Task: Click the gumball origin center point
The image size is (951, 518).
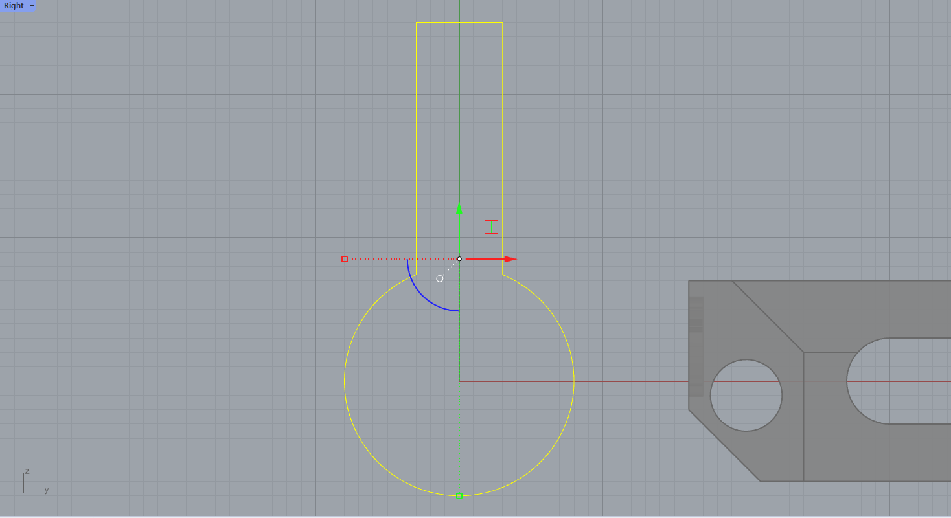Action: pos(459,259)
